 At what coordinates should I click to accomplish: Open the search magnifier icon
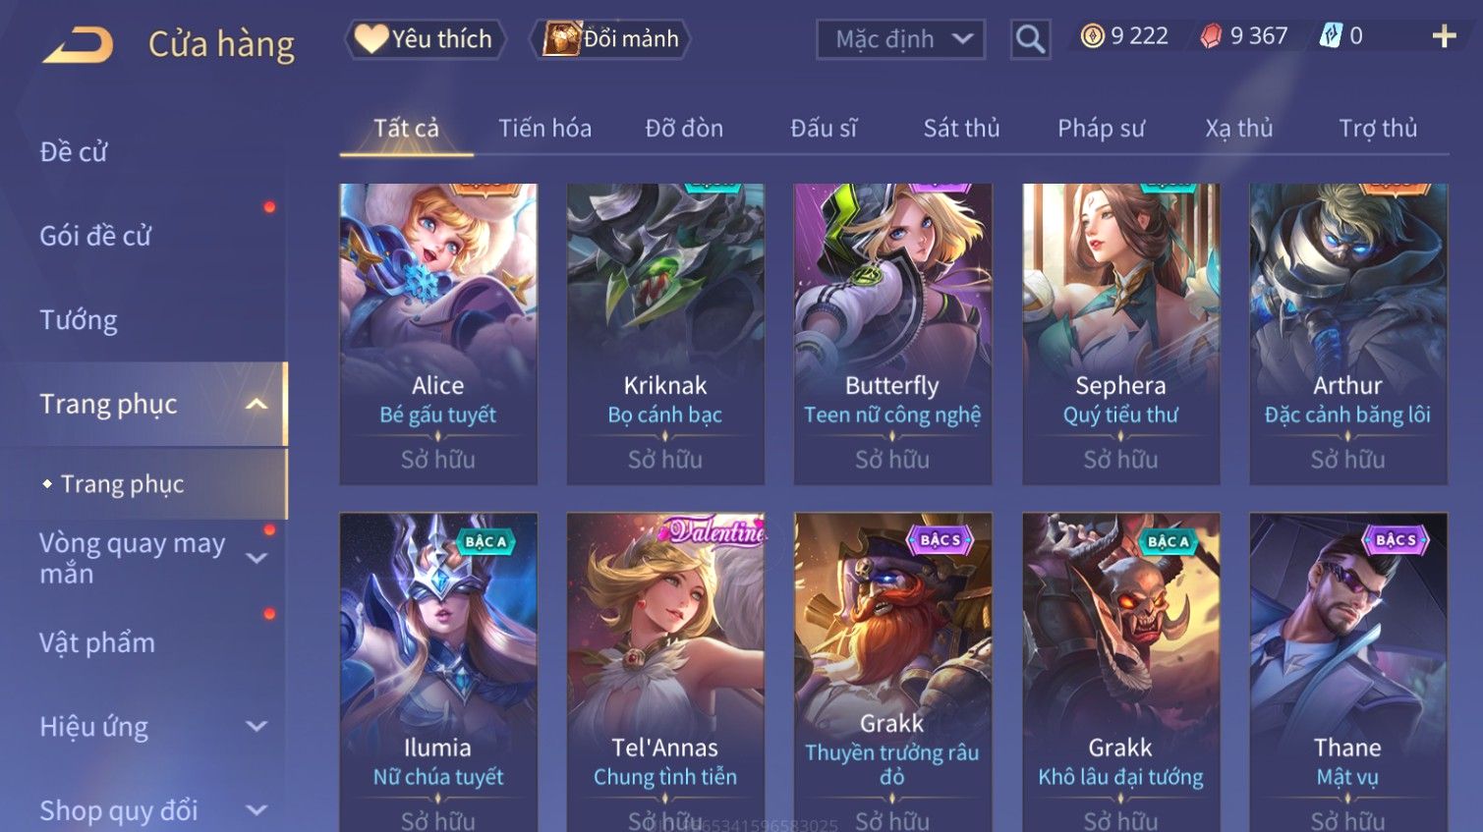click(x=1030, y=39)
